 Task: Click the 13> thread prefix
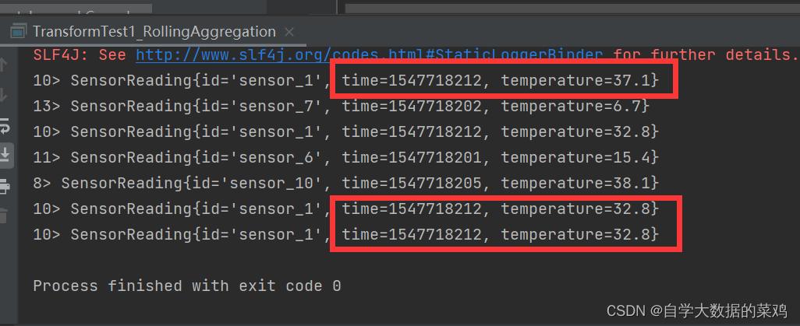[x=47, y=106]
